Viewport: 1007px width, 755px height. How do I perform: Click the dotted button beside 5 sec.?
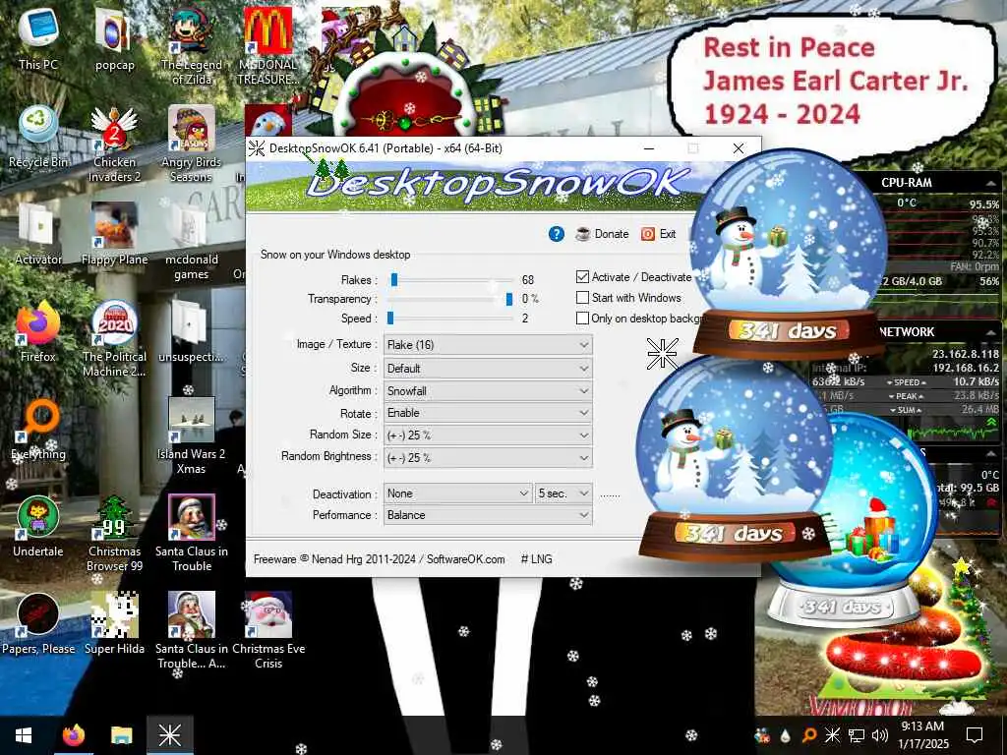pos(610,494)
